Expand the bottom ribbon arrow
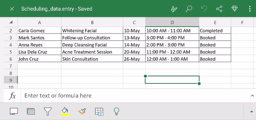The image size is (256, 120). tap(252, 111)
